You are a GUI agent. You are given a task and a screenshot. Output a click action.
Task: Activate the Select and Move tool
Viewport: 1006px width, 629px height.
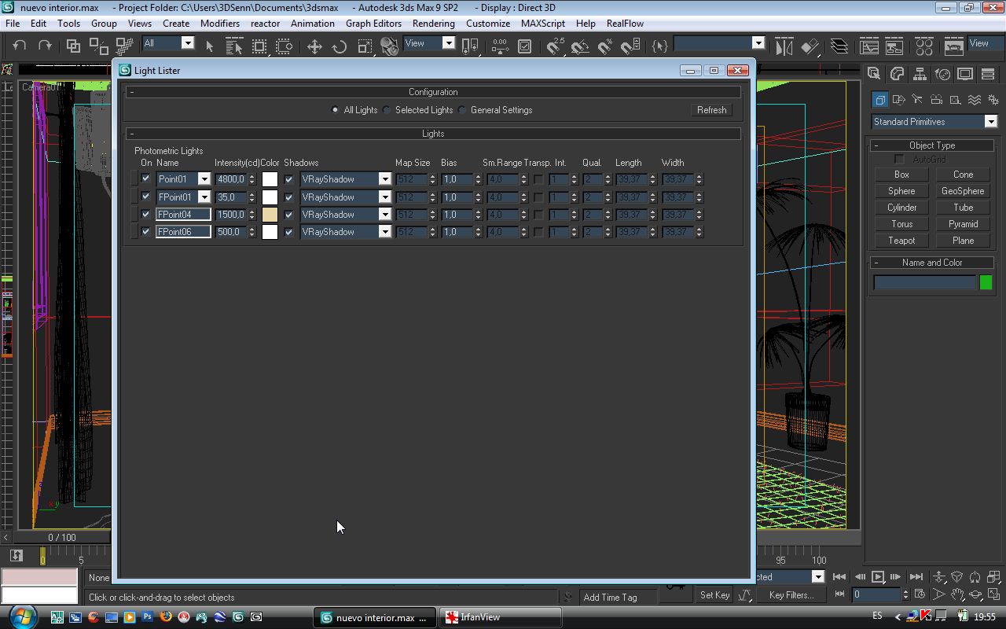314,46
